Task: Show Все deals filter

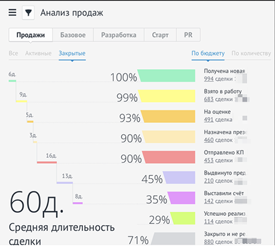Action: 13,54
